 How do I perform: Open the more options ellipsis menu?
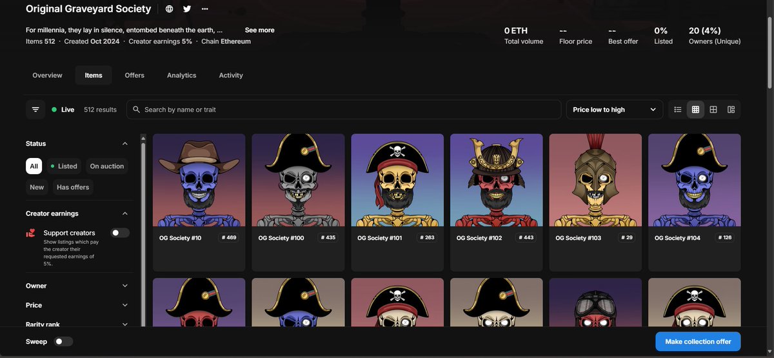tap(205, 9)
